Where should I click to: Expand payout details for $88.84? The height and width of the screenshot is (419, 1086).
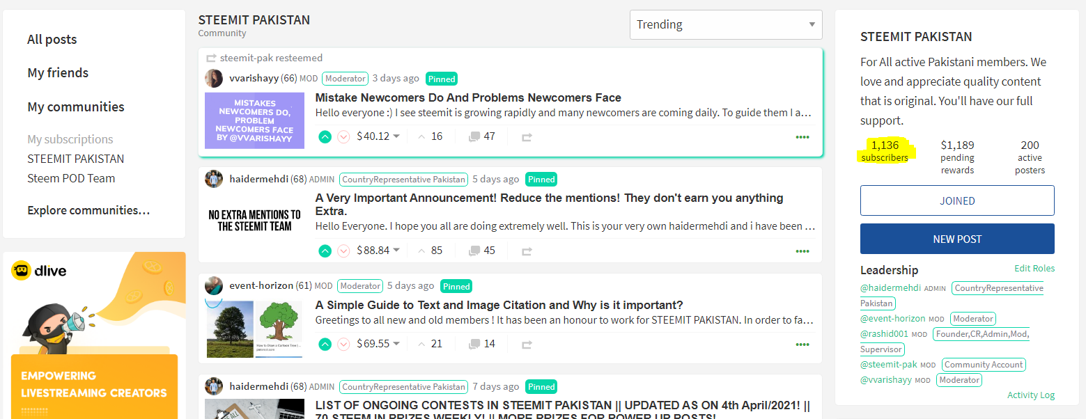tap(378, 251)
